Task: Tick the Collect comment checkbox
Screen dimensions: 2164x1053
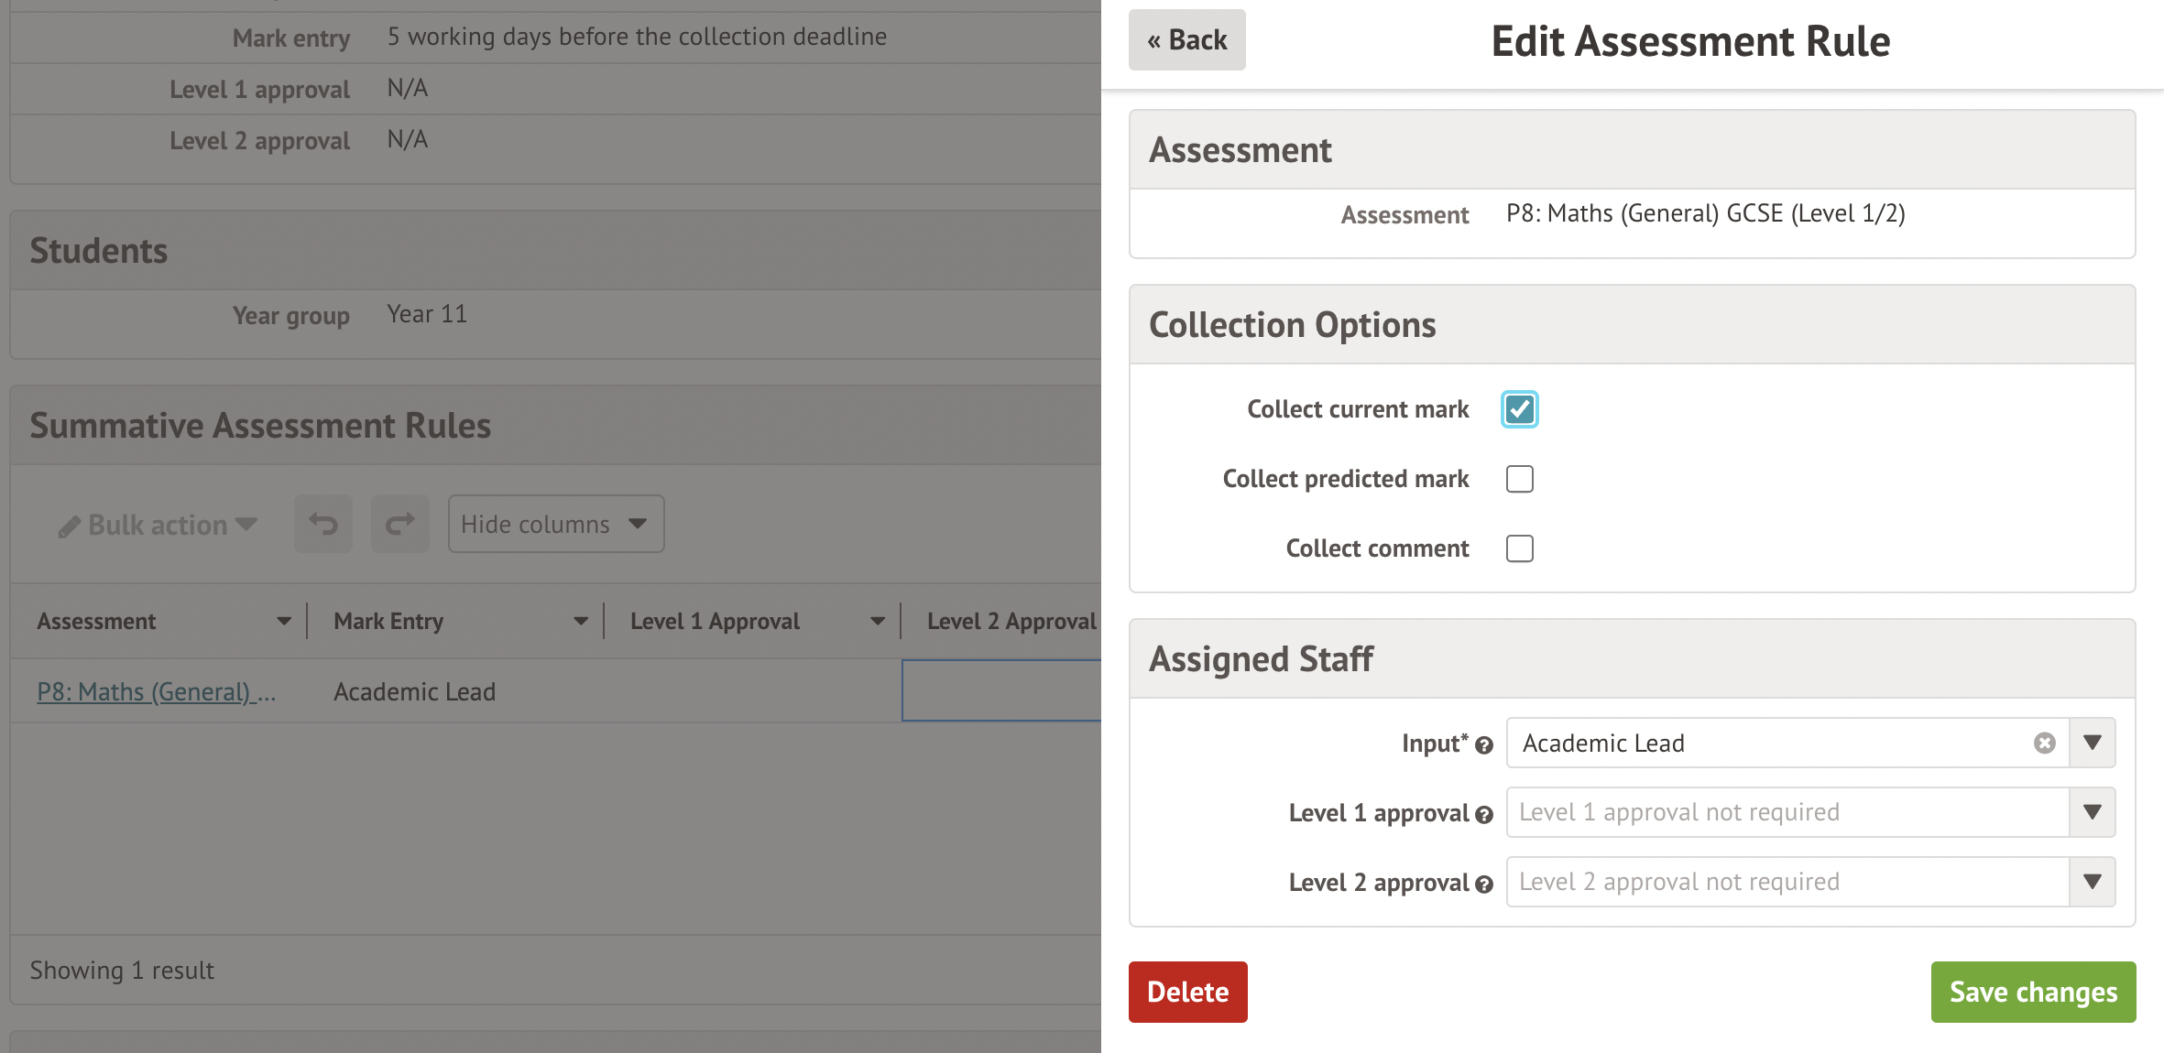Action: [1519, 548]
